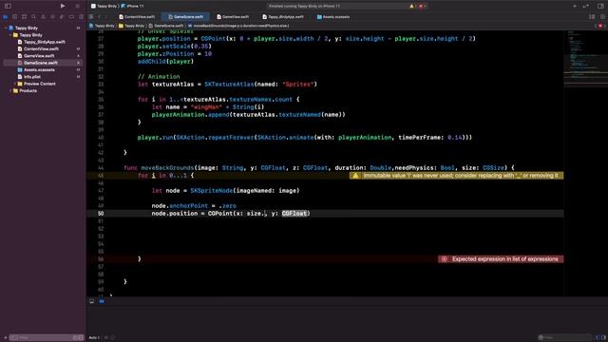Open the moveBackGrounds function jump bar segment
Viewport: 608px width, 342px height.
[237, 26]
